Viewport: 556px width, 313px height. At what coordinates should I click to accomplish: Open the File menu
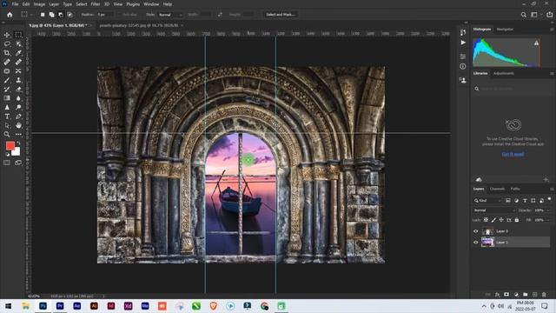[15, 4]
